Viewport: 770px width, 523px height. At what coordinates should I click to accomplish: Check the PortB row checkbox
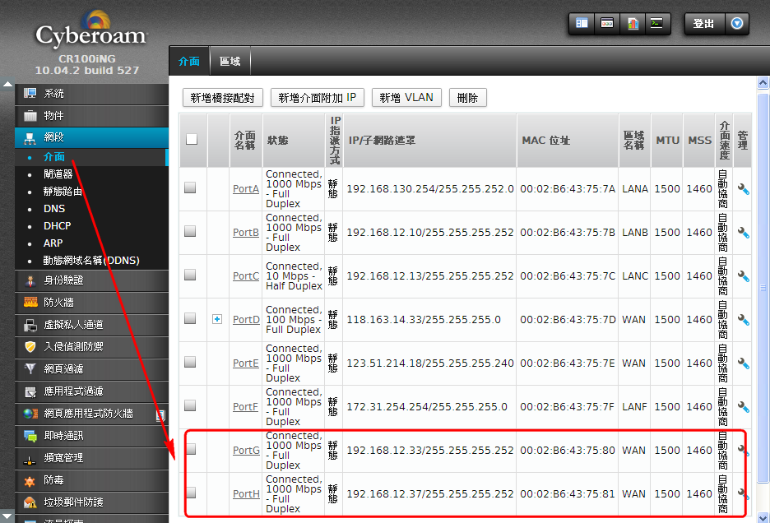tap(191, 231)
